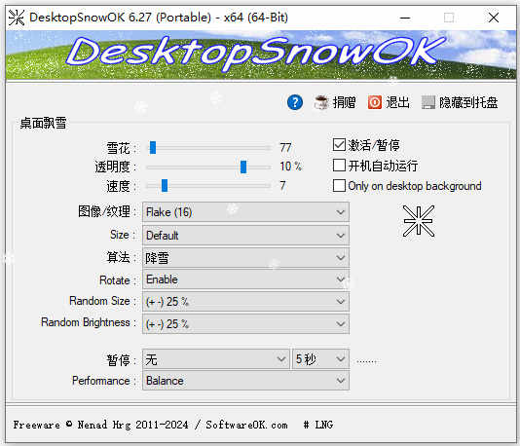Screen dimensions: 520x446
Task: Open the Rotate dropdown set to Enable
Action: pyautogui.click(x=245, y=279)
